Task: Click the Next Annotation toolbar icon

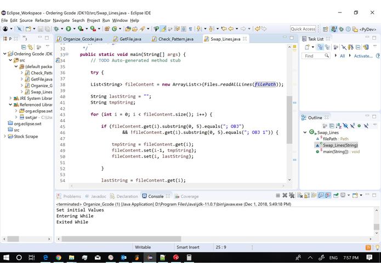Action: (x=199, y=29)
